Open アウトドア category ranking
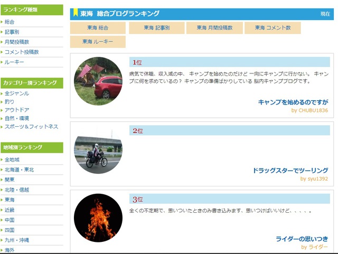Screen dimensions: 338x254 click(17, 110)
